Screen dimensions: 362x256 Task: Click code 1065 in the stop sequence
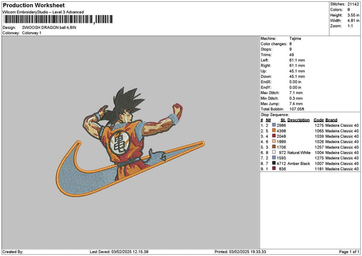click(319, 131)
